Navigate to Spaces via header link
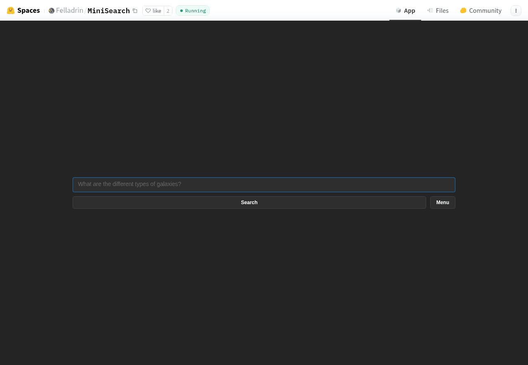The image size is (528, 365). [28, 10]
